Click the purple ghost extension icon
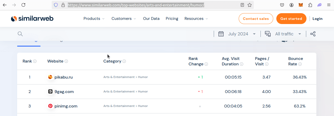 pyautogui.click(x=319, y=5)
